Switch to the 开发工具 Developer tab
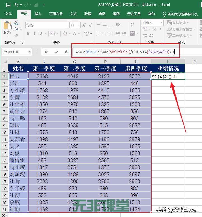Image resolution: width=202 pixels, height=217 pixels. [x=134, y=14]
